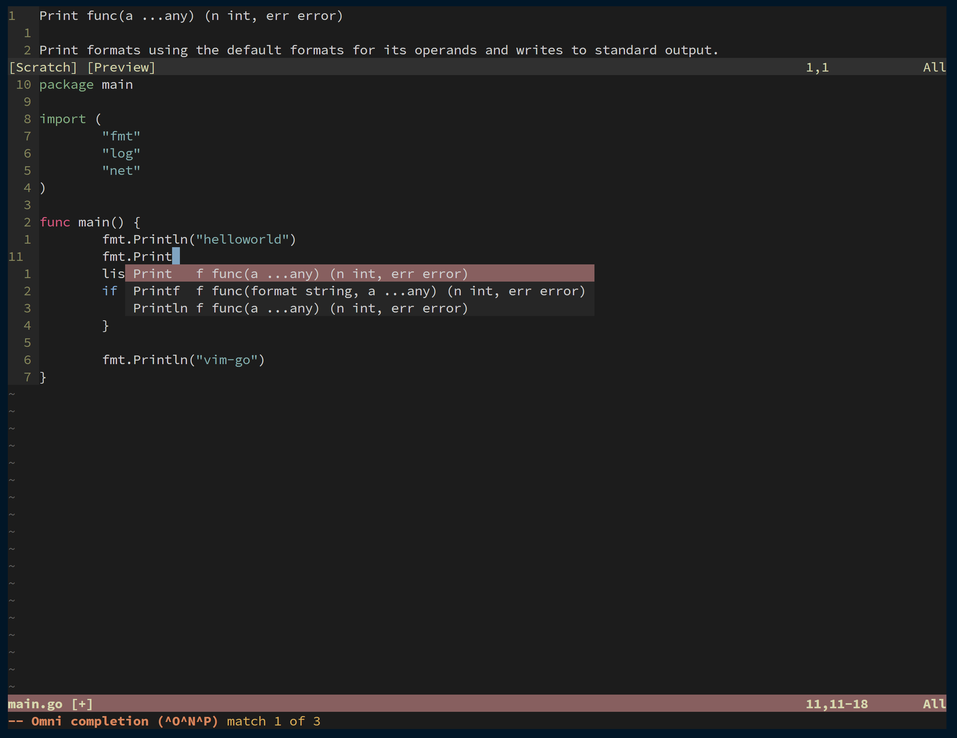Click the 11,11-18 cursor position indicator
Screen dimensions: 957x738
pos(836,704)
